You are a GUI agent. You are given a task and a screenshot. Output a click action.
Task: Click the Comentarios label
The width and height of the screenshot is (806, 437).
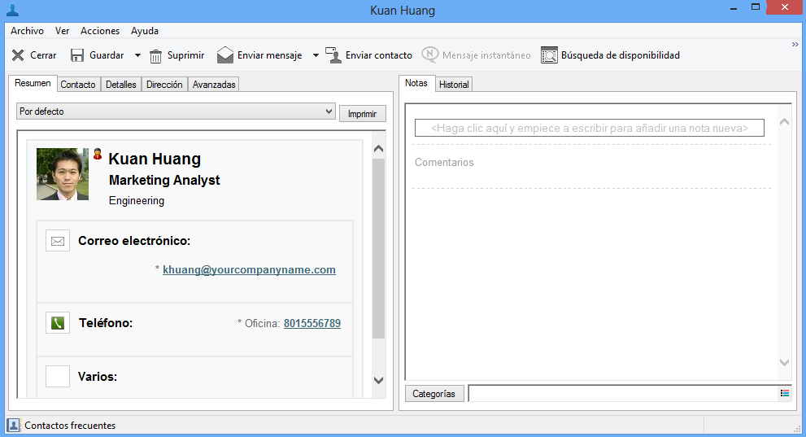tap(444, 163)
